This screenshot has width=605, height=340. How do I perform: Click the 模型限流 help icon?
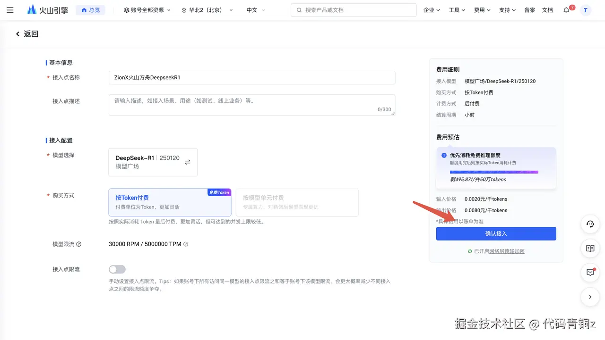pyautogui.click(x=79, y=244)
